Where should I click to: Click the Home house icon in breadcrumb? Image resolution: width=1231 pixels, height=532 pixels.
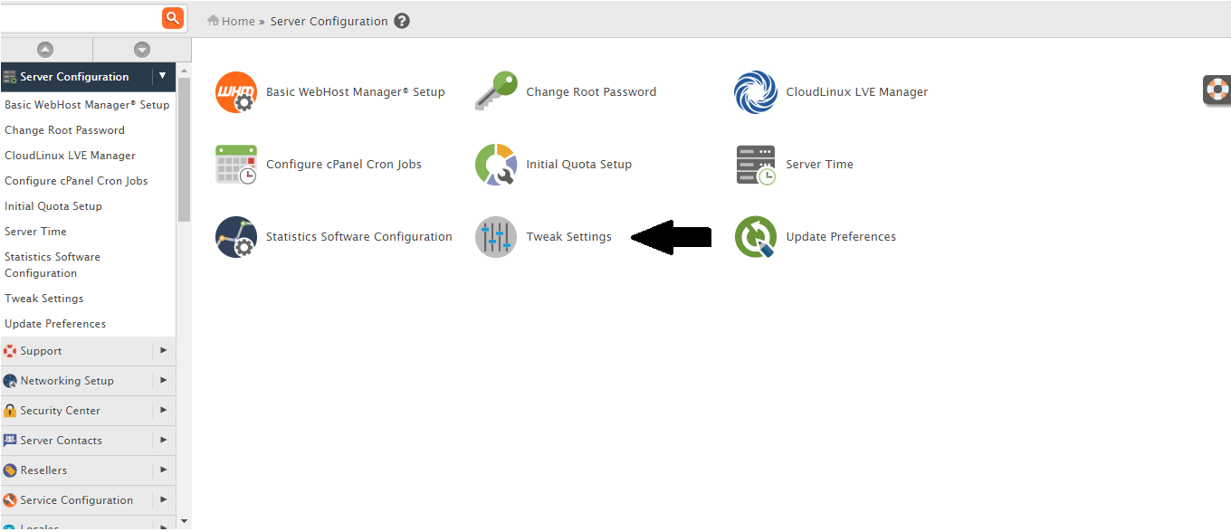pyautogui.click(x=213, y=20)
